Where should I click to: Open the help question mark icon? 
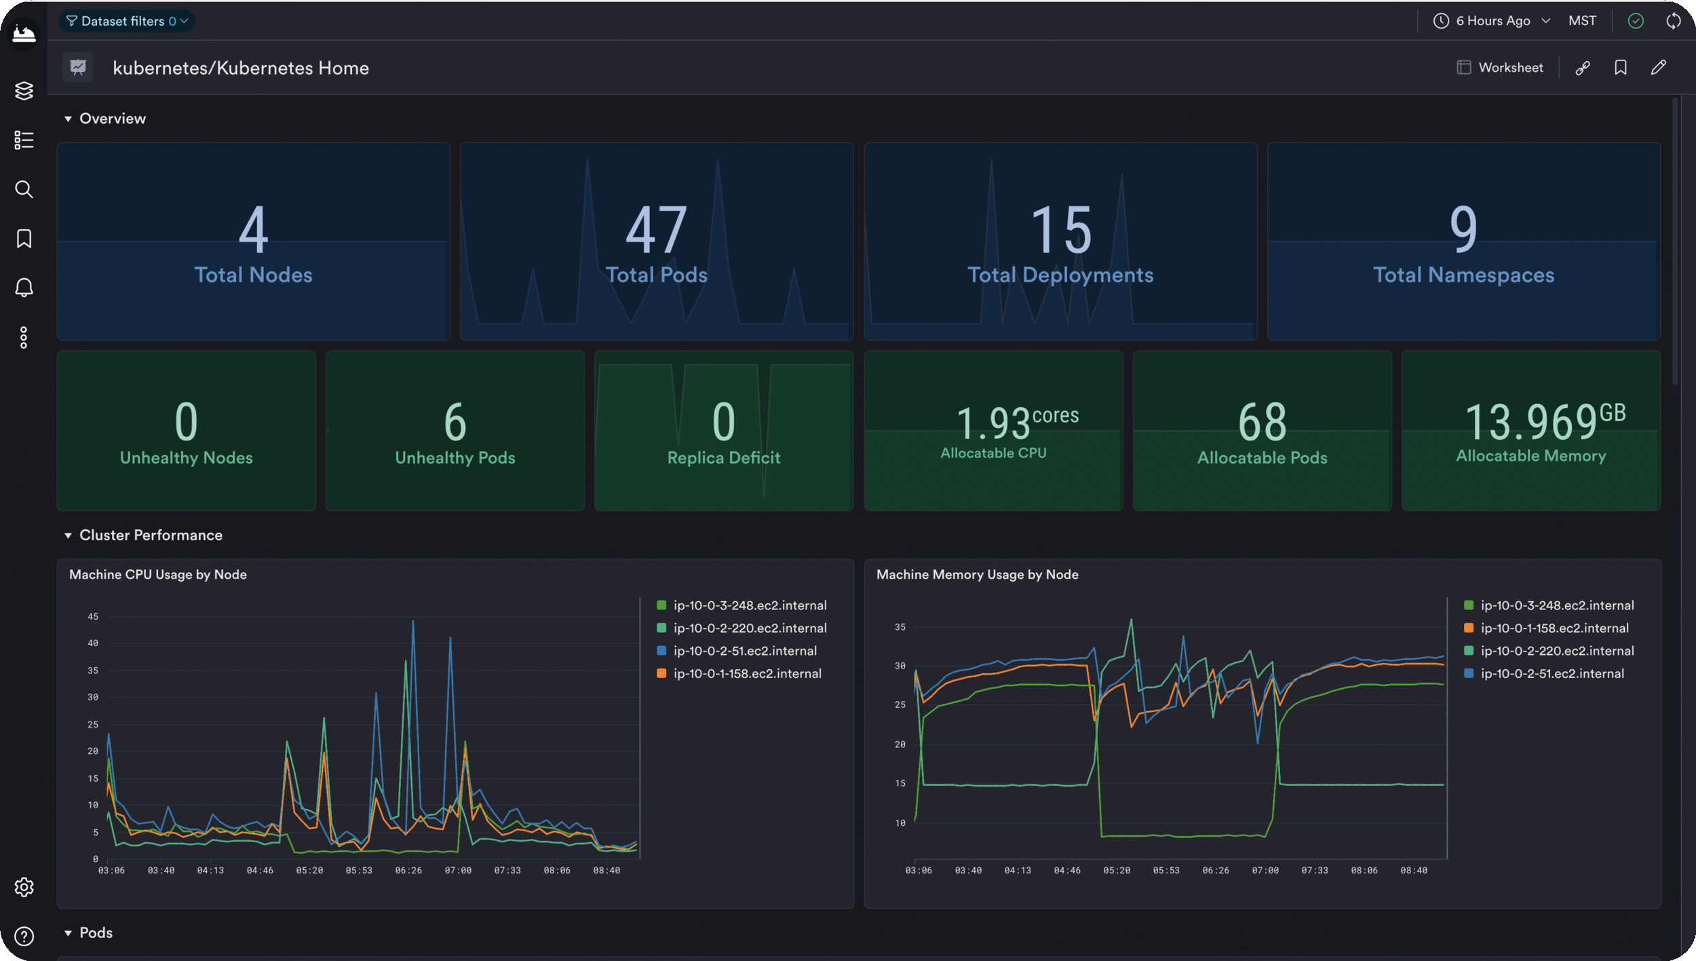click(24, 937)
